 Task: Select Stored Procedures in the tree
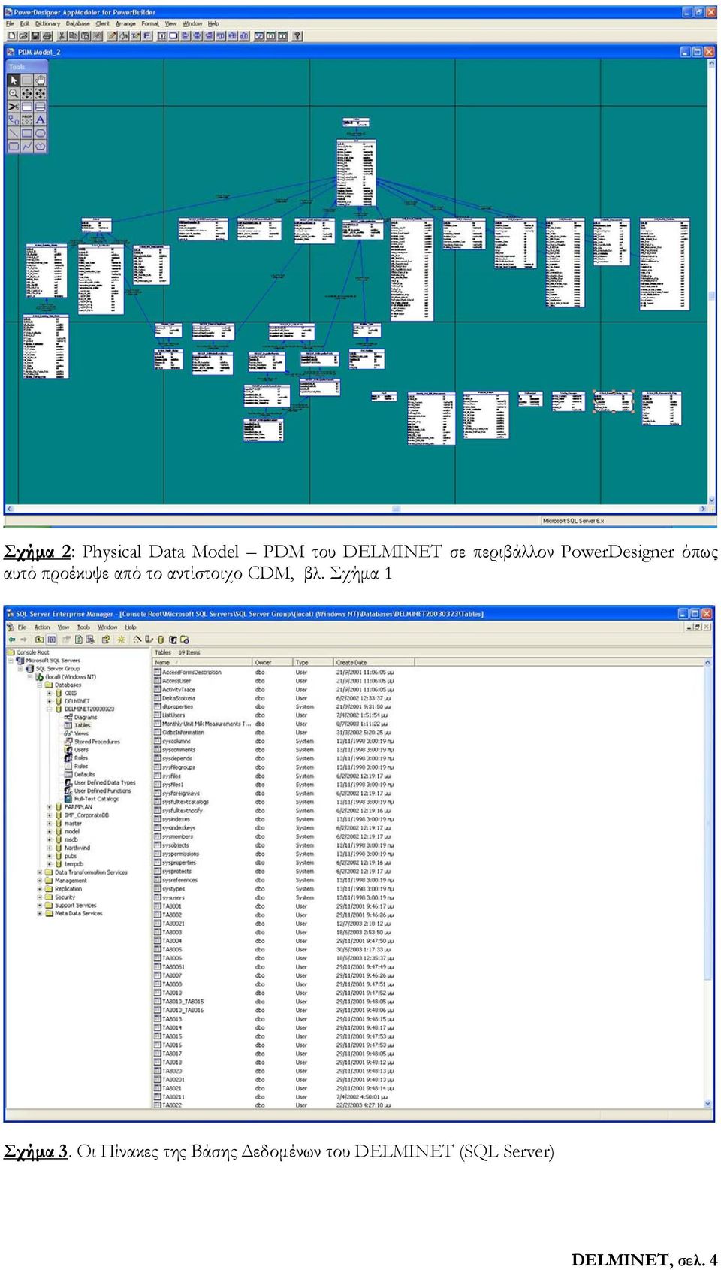(x=97, y=742)
